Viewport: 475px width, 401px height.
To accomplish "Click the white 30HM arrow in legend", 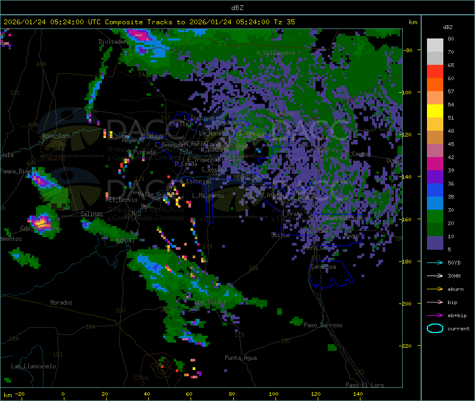I will tap(435, 276).
